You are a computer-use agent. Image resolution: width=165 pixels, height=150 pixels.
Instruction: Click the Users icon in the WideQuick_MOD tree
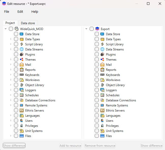(x=22, y=120)
